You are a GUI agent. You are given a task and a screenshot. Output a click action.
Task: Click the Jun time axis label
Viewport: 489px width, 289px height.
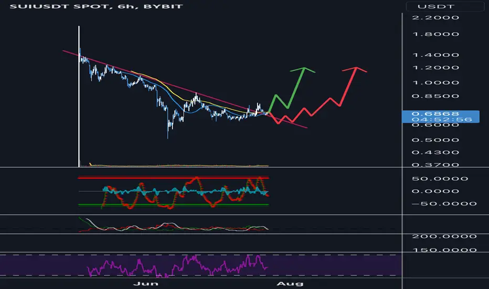coord(146,284)
